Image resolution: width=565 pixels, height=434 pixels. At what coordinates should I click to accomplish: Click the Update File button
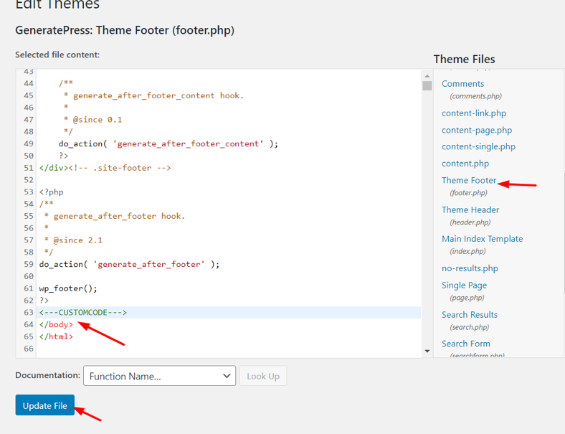[44, 405]
